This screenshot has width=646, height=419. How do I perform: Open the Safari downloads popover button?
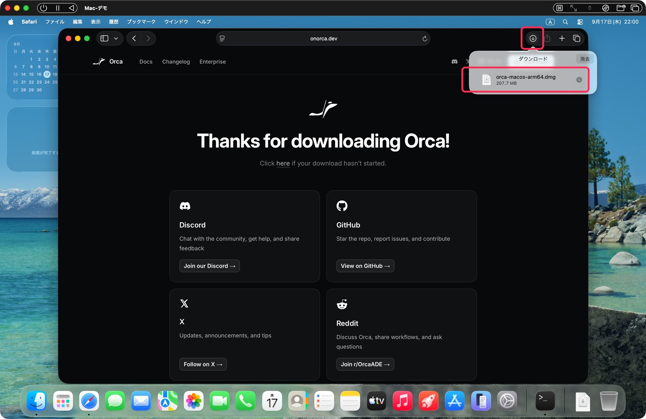click(533, 38)
